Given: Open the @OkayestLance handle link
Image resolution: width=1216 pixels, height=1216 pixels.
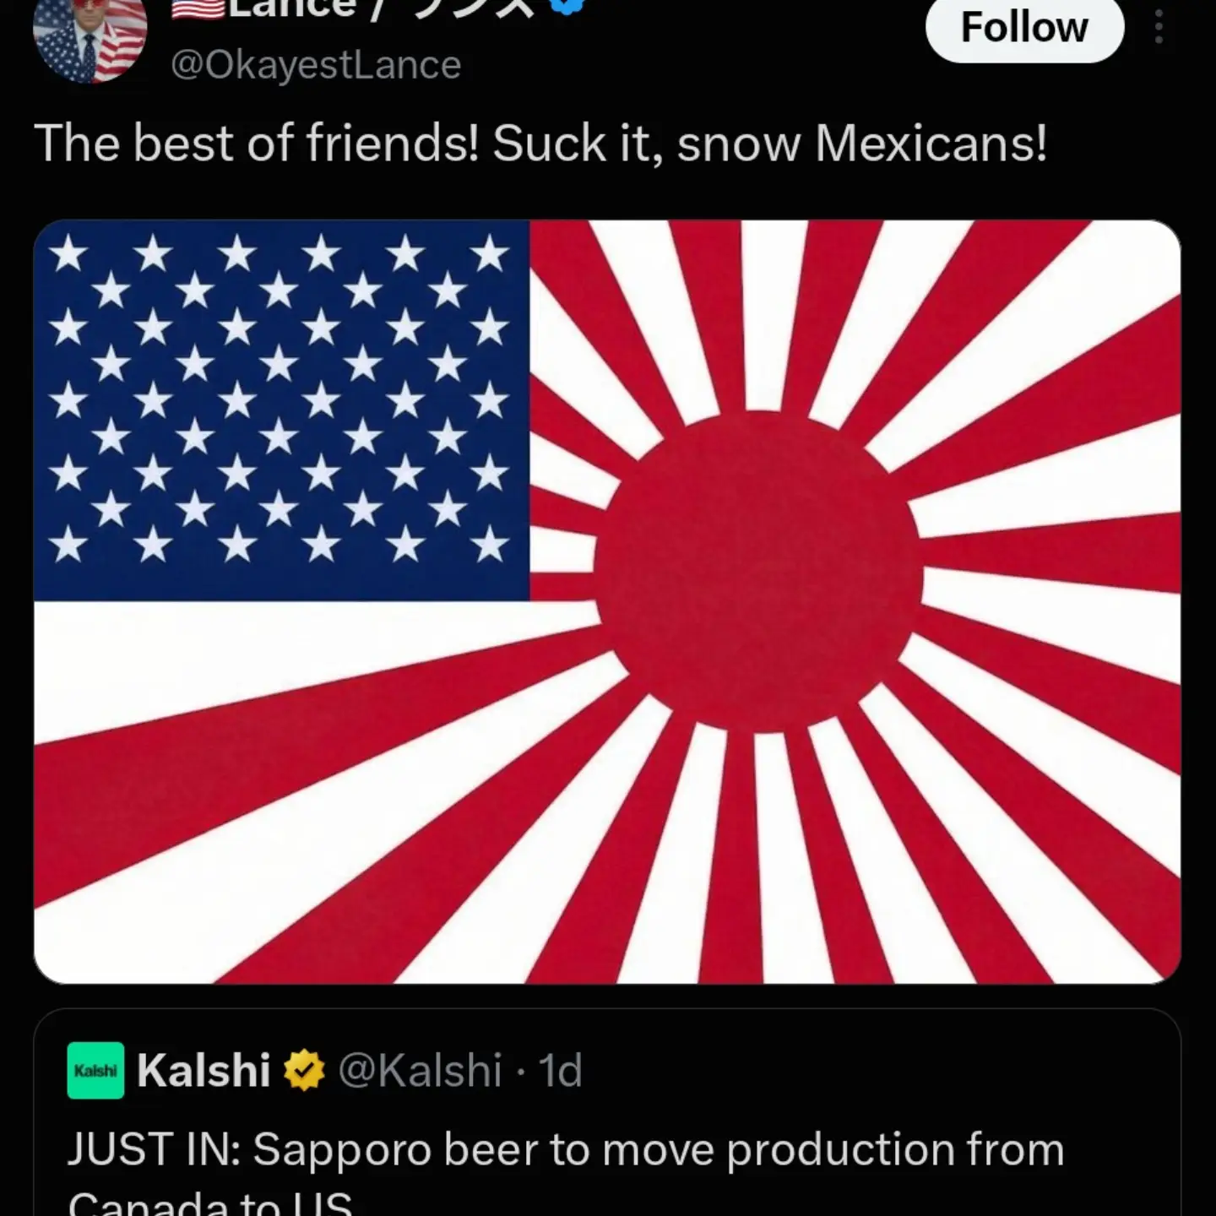Looking at the screenshot, I should (316, 65).
